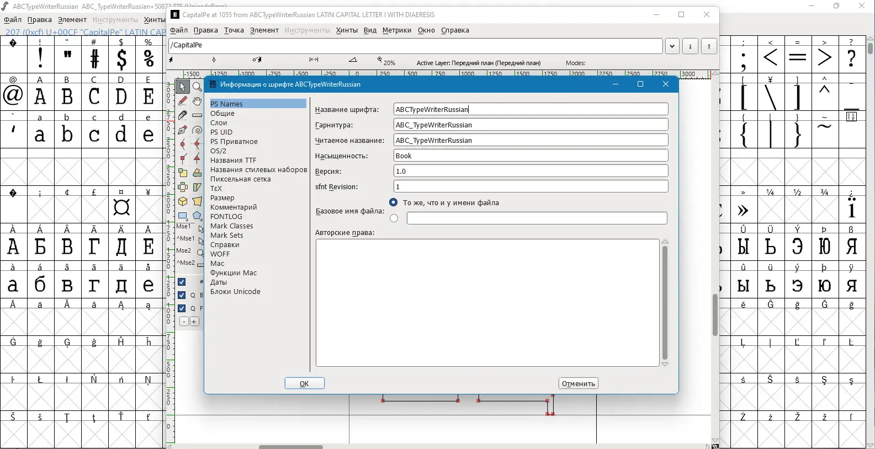This screenshot has height=449, width=875.
Task: Activate the Spiro spiral tool
Action: click(x=197, y=130)
